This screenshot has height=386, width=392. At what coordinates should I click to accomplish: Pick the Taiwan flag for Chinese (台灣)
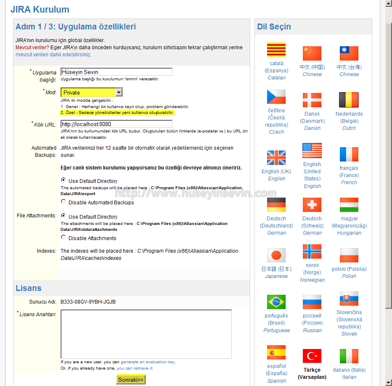click(x=349, y=53)
